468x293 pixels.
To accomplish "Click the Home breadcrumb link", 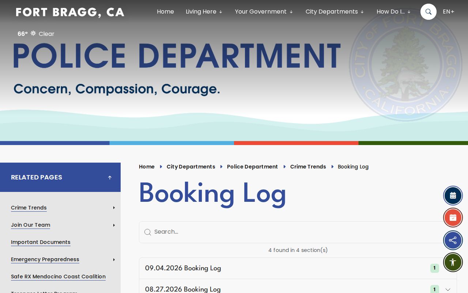I will (147, 167).
